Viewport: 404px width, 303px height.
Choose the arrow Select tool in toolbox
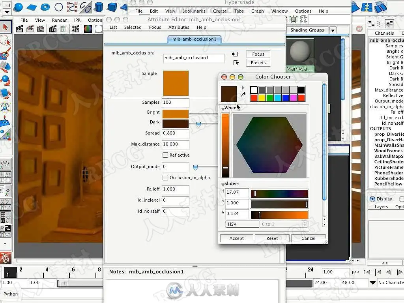[x=6, y=27]
